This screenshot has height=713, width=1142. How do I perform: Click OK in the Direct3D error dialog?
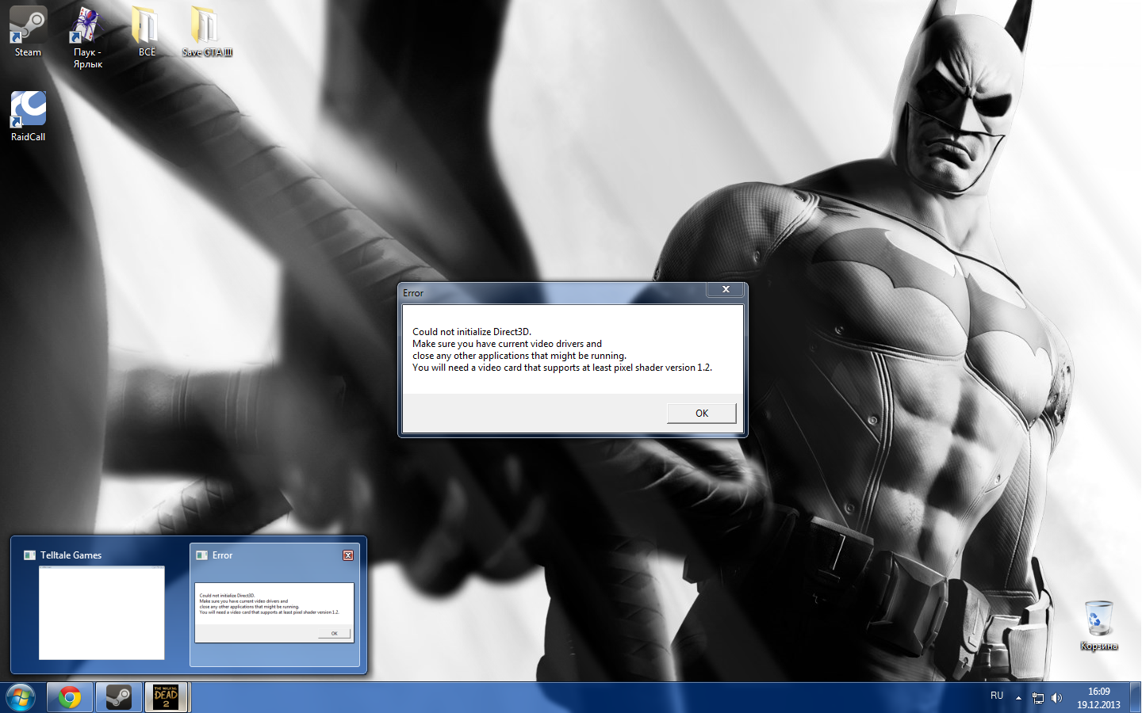tap(701, 413)
